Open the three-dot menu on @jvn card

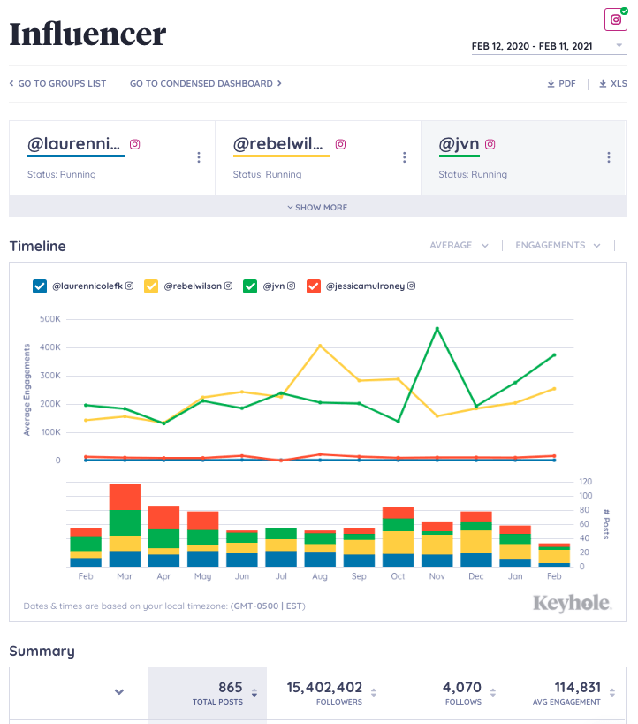(609, 157)
